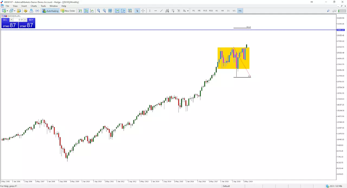
Task: Open the Insert menu
Action: click(24, 6)
